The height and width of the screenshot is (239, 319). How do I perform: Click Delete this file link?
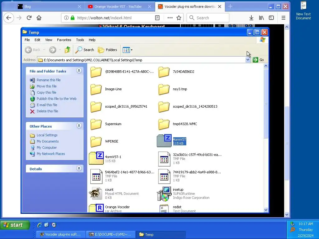(47, 111)
